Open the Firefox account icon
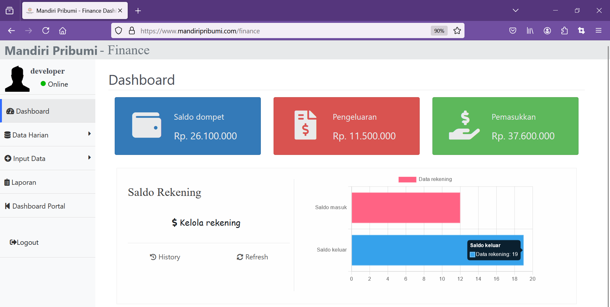This screenshot has width=610, height=307. (547, 31)
